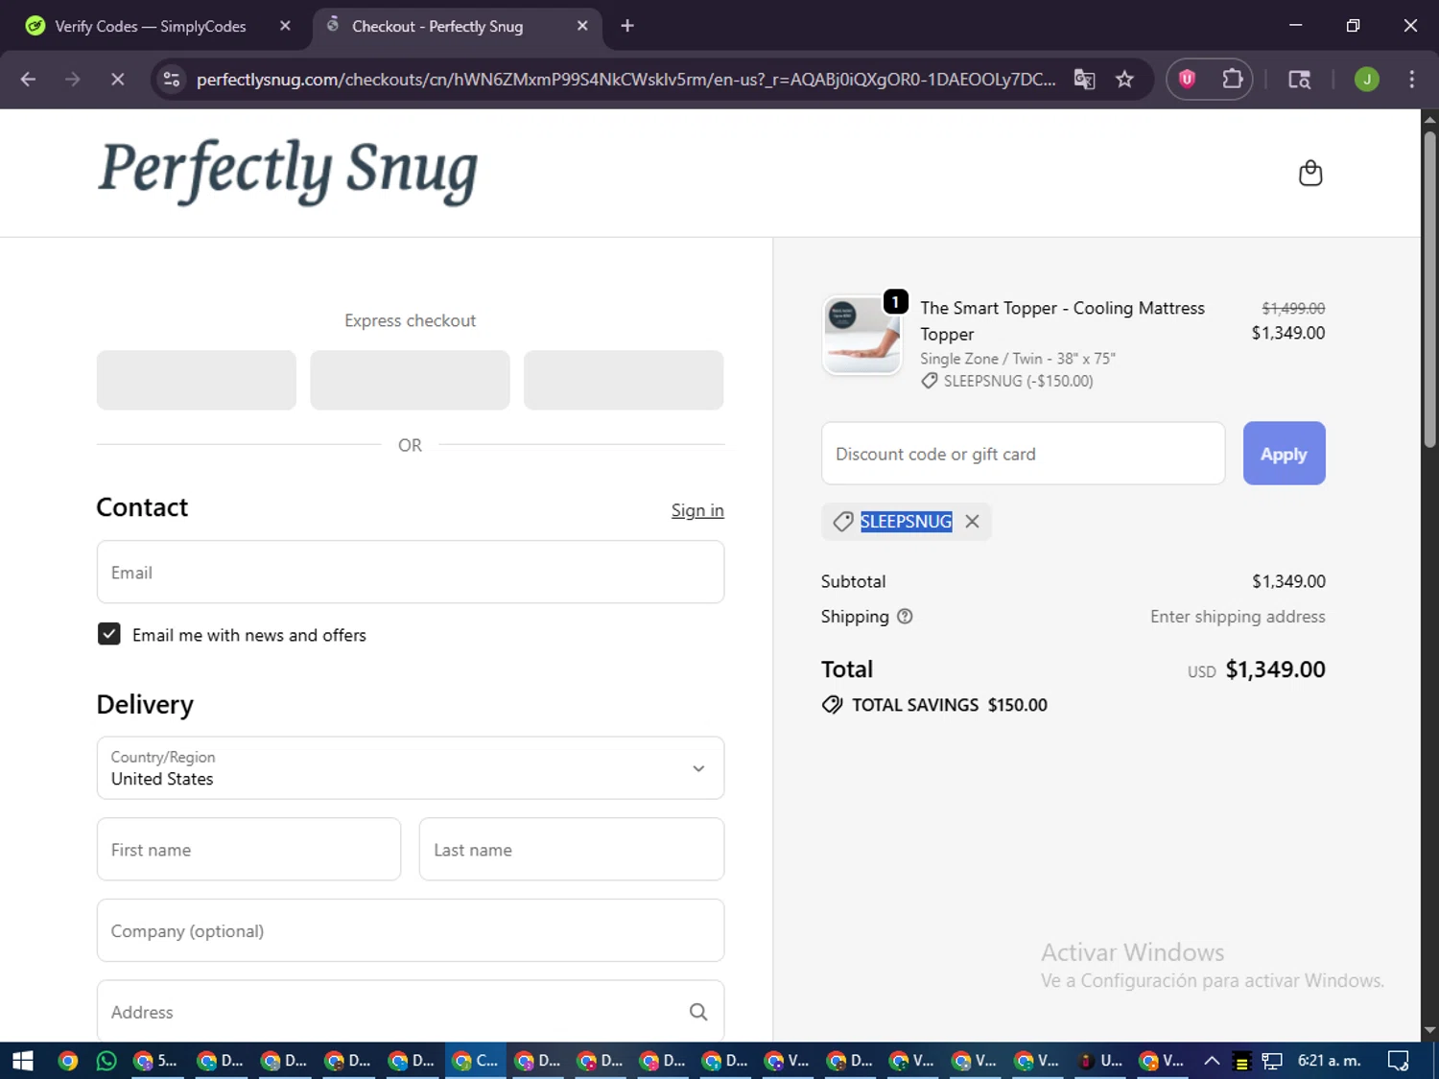The width and height of the screenshot is (1439, 1079).
Task: Click the Smart Topper product thumbnail
Action: [861, 335]
